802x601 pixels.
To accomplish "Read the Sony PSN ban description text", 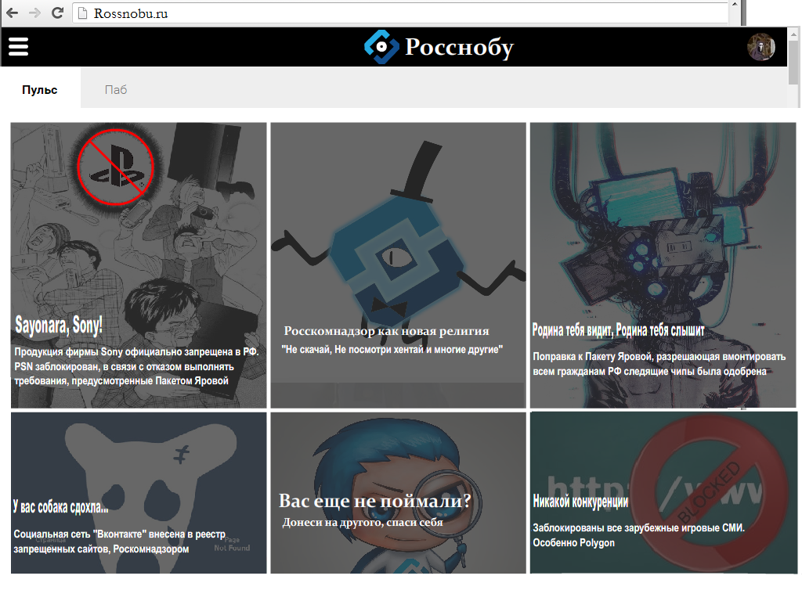I will pyautogui.click(x=136, y=366).
